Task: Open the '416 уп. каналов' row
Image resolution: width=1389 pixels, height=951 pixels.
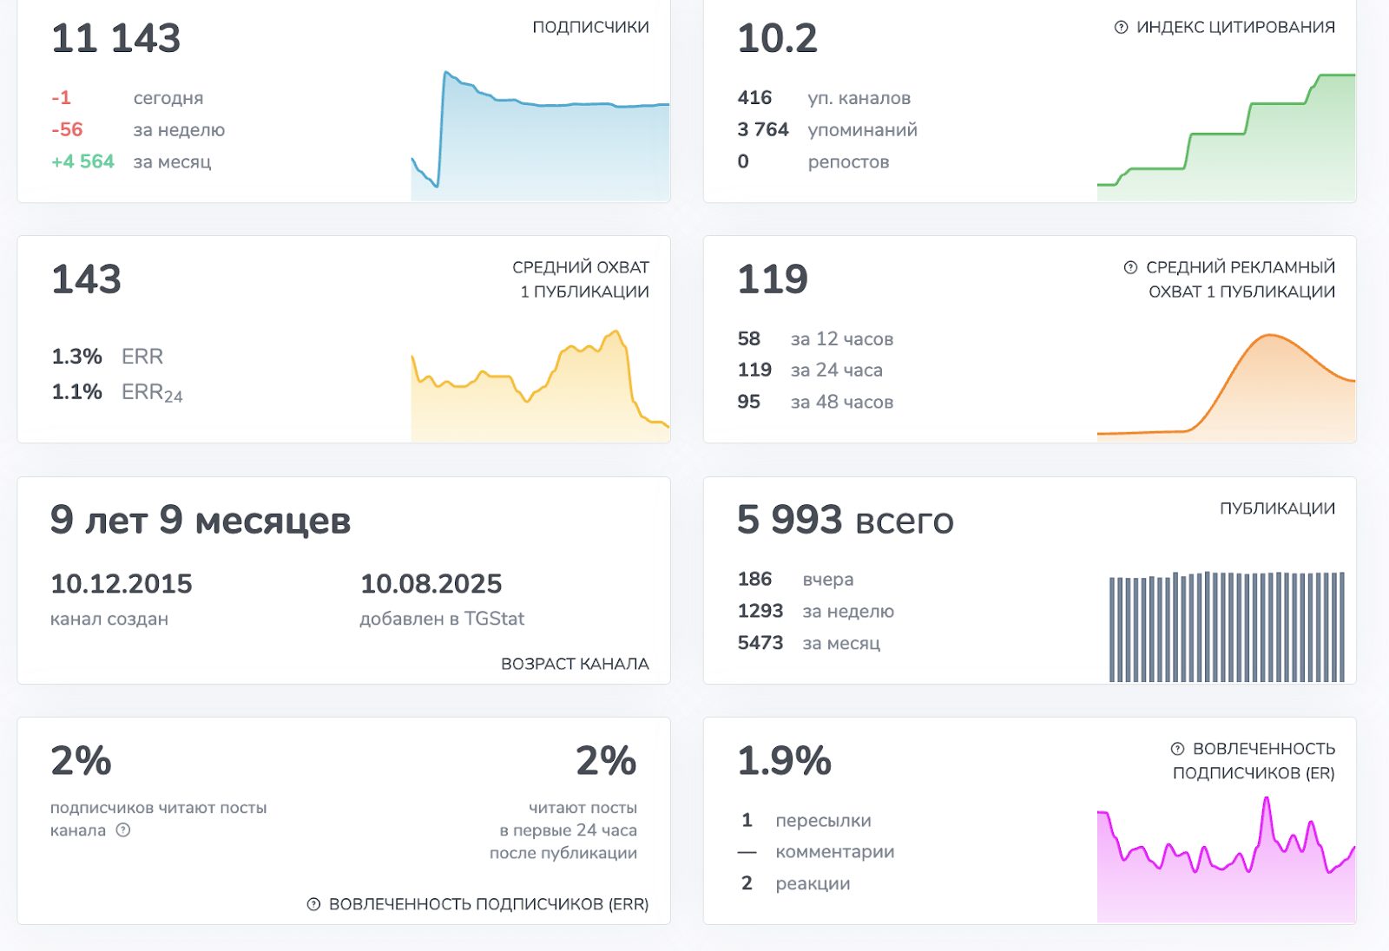Action: (824, 98)
